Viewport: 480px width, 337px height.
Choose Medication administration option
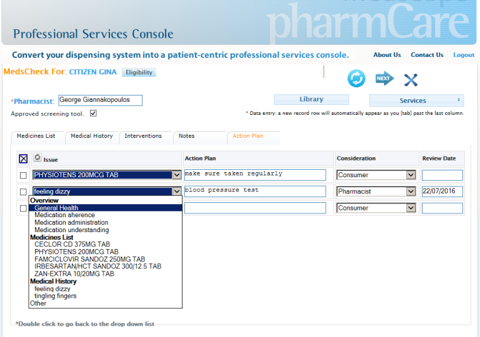point(106,222)
